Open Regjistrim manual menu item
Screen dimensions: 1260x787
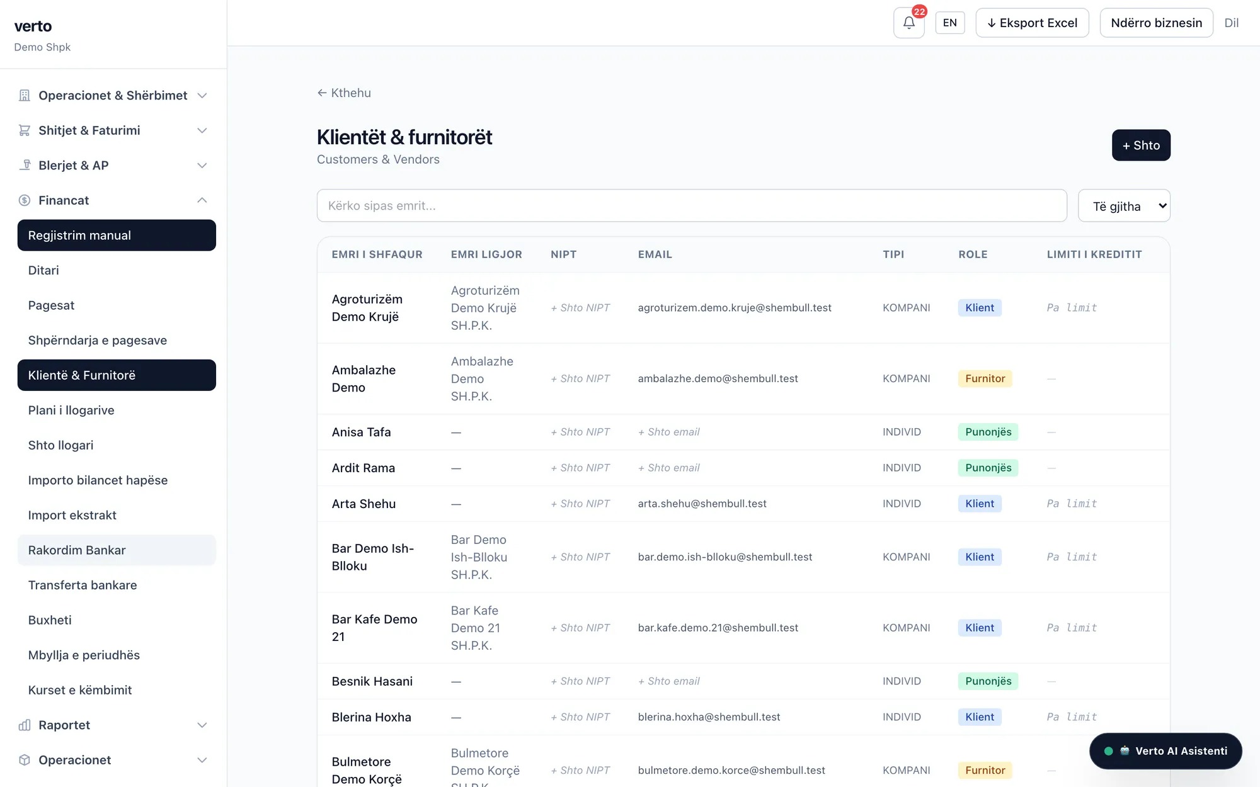click(x=117, y=235)
